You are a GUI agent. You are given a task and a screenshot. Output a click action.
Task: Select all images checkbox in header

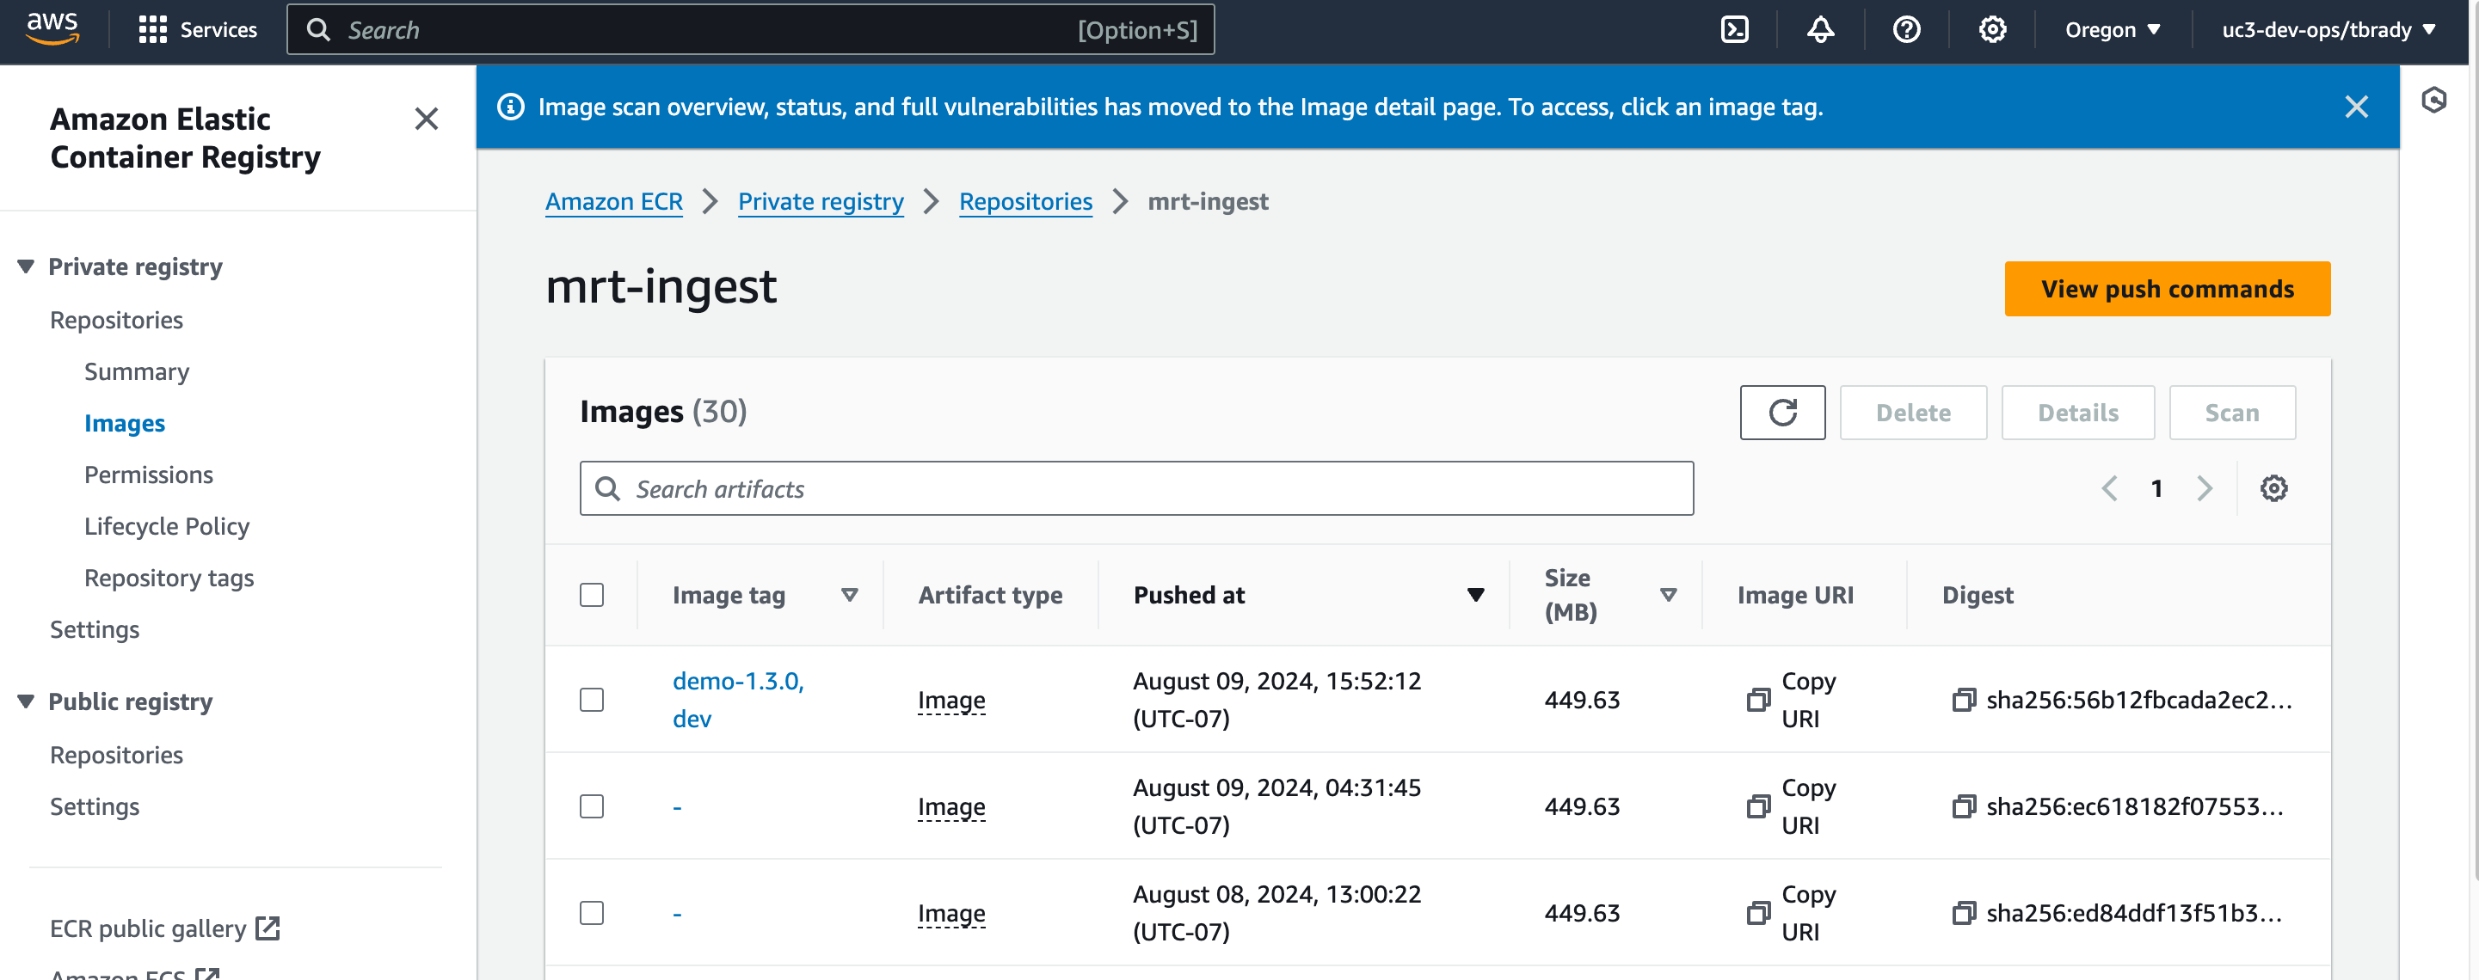point(592,596)
